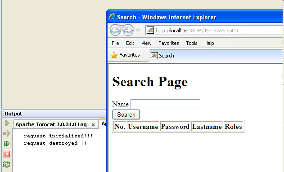This screenshot has height=172, width=284.
Task: Click the Output panel title
Action: (x=14, y=114)
